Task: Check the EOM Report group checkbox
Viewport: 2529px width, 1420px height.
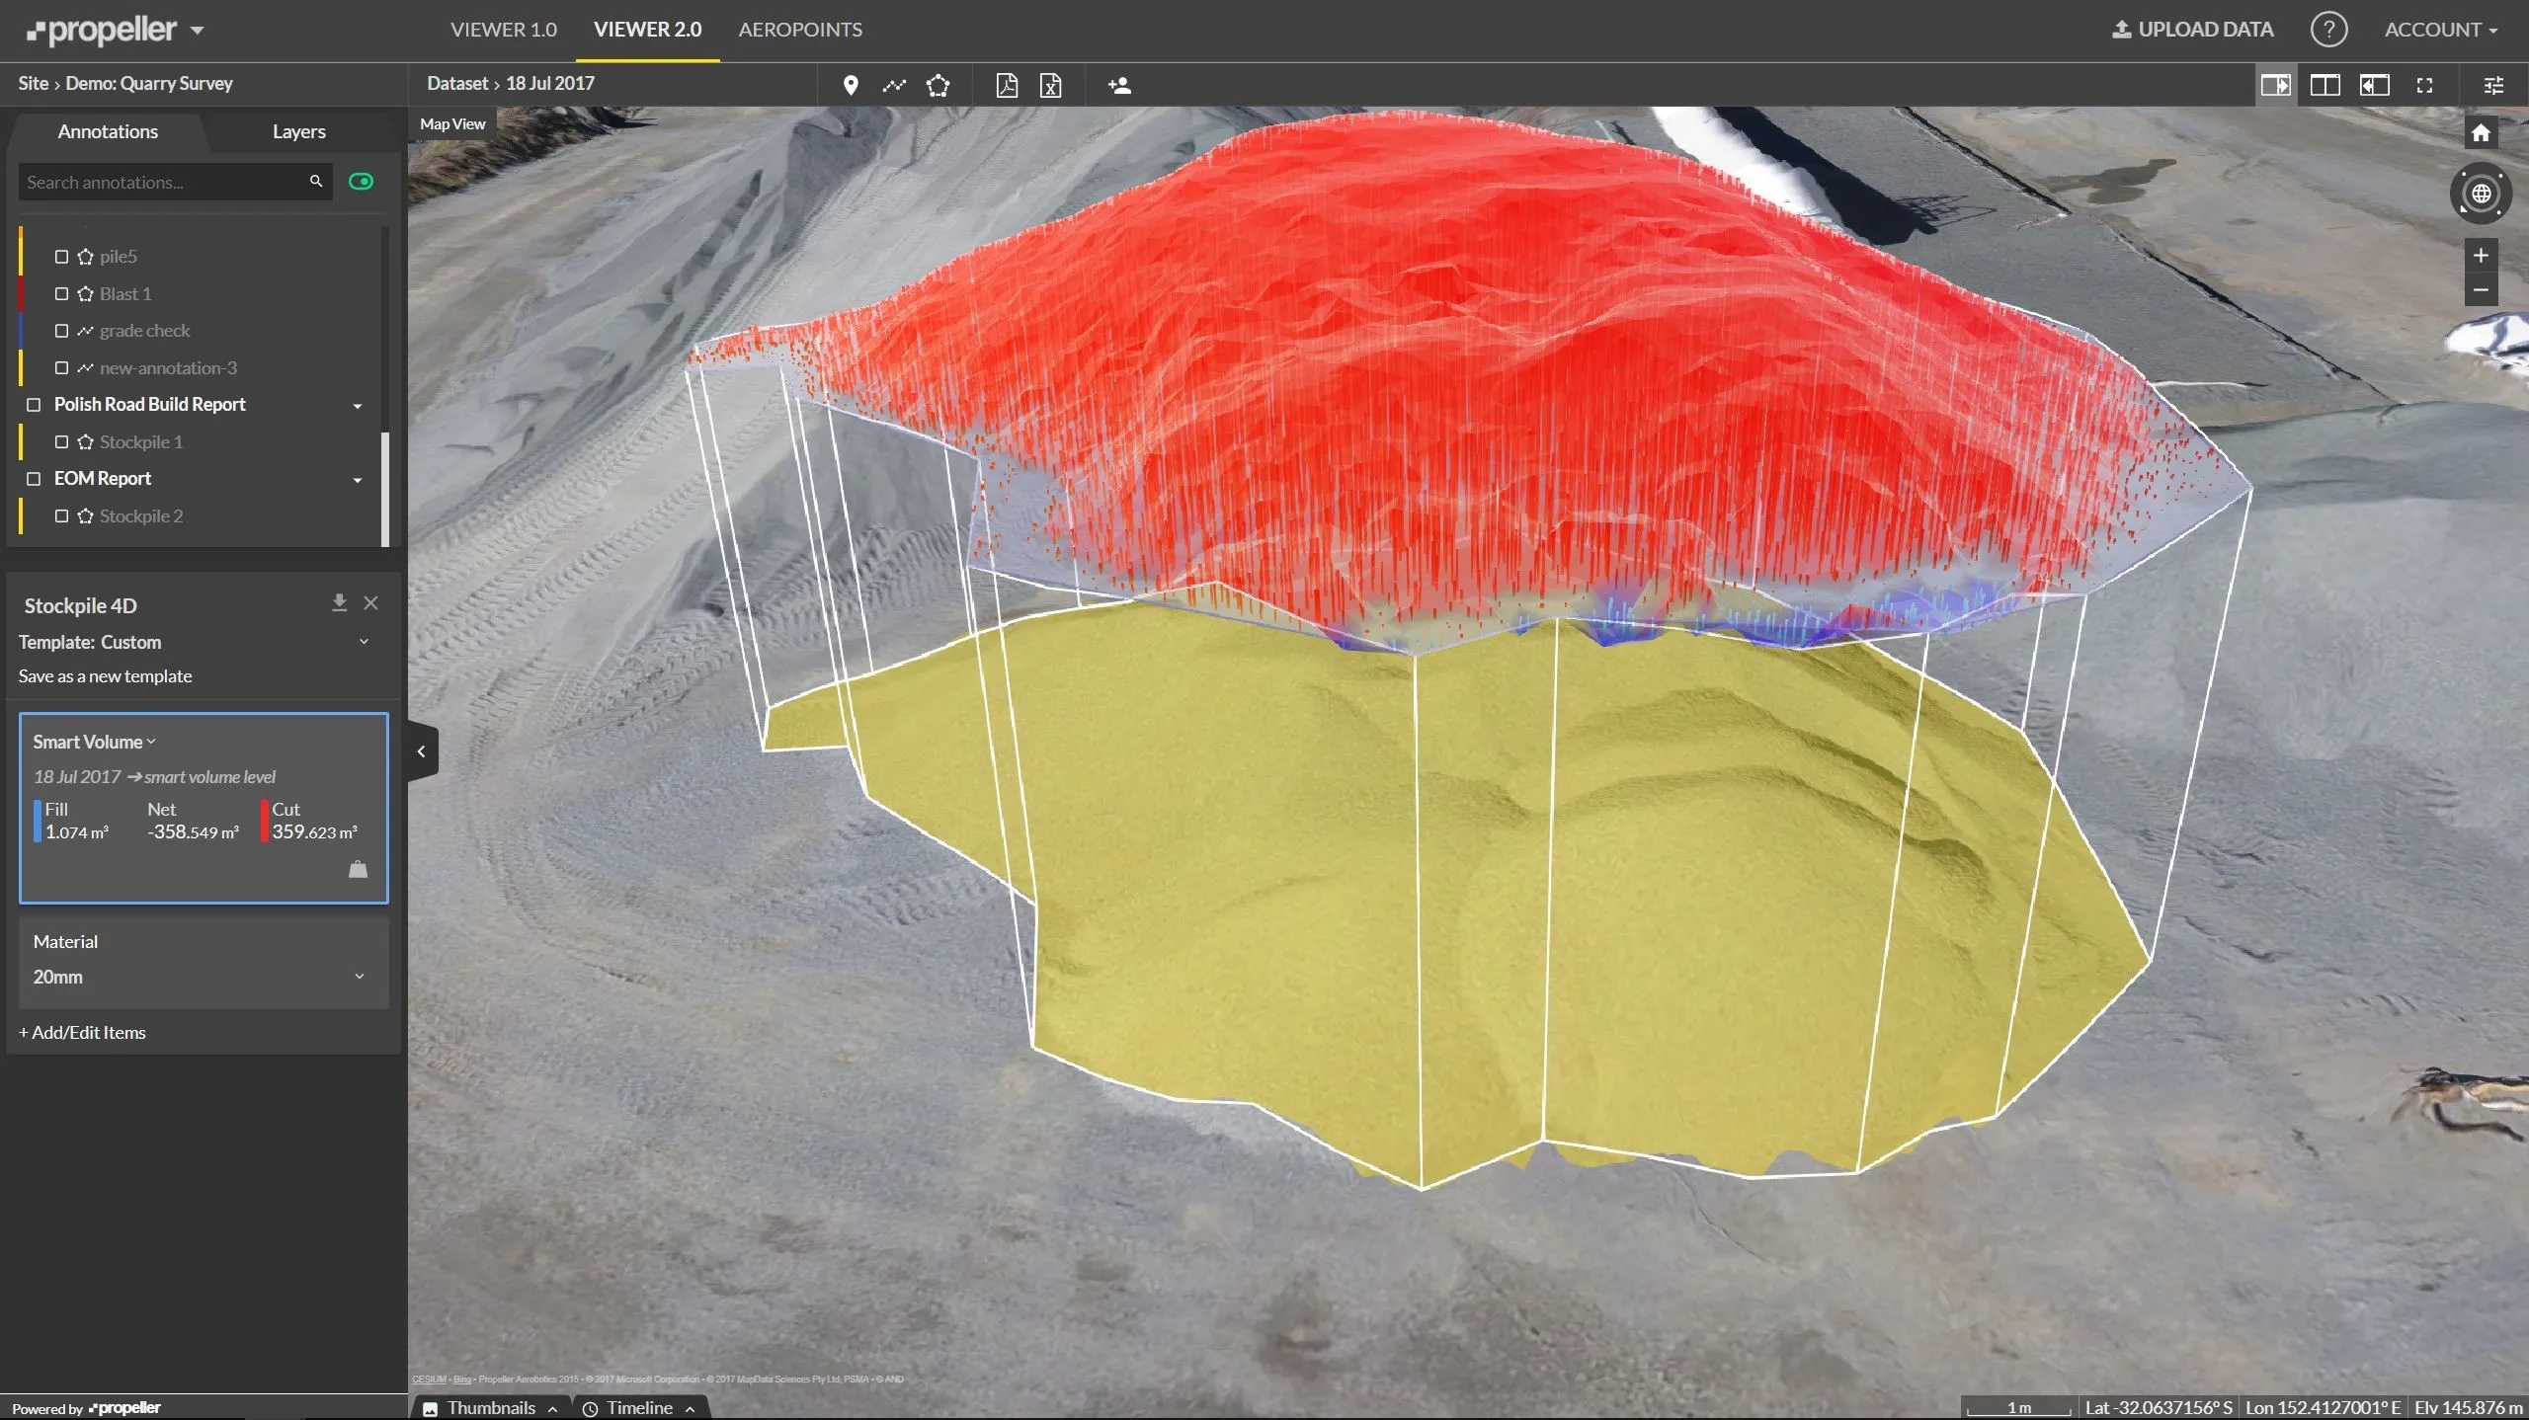Action: [x=34, y=479]
